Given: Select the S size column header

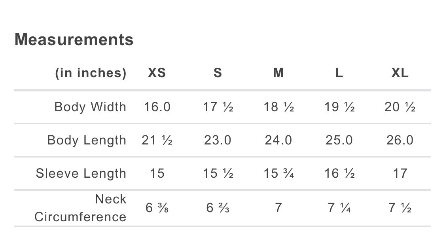Looking at the screenshot, I should click(x=218, y=73).
